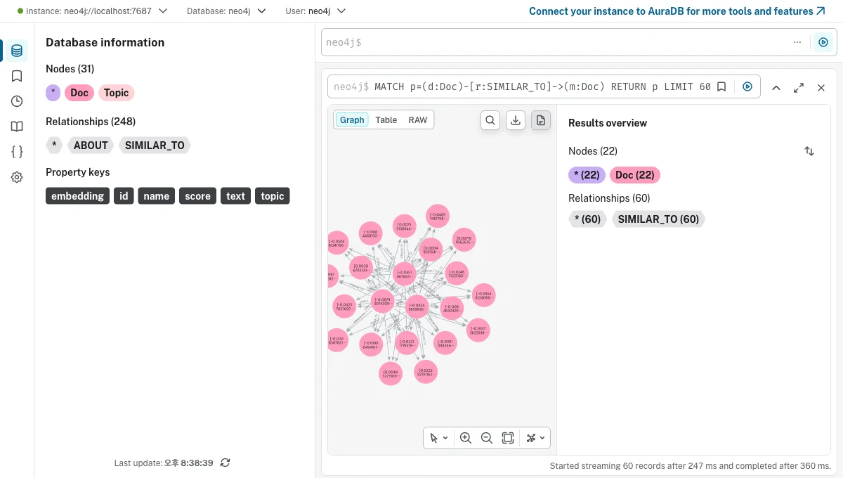Viewport: 843px width, 478px height.
Task: Select the text property key
Action: point(235,196)
